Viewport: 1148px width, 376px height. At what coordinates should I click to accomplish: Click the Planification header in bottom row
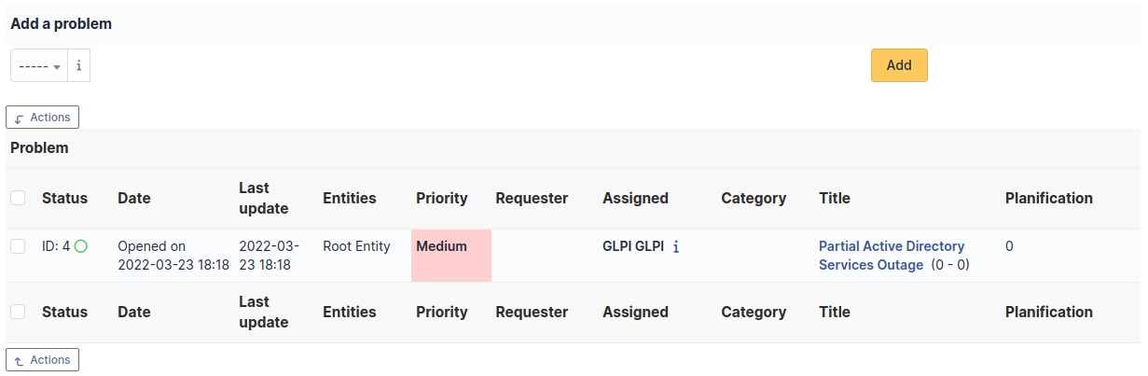click(x=1049, y=312)
